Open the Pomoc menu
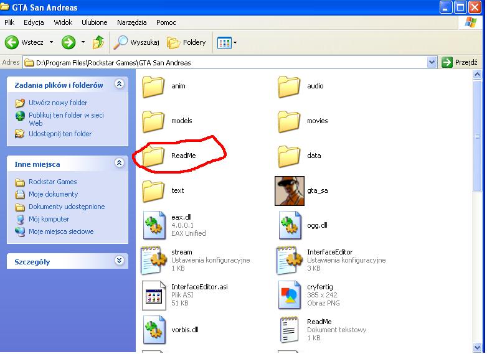487x354 pixels. pos(166,22)
